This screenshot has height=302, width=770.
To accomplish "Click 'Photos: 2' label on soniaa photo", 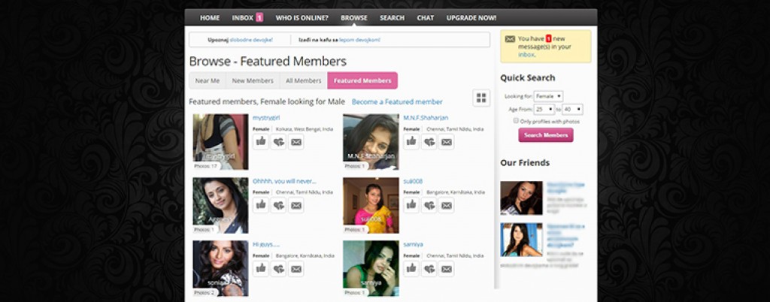I will (205, 293).
